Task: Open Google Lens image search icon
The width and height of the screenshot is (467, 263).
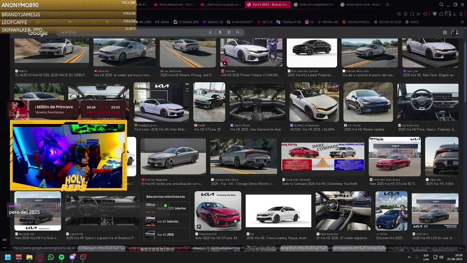Action: (229, 33)
